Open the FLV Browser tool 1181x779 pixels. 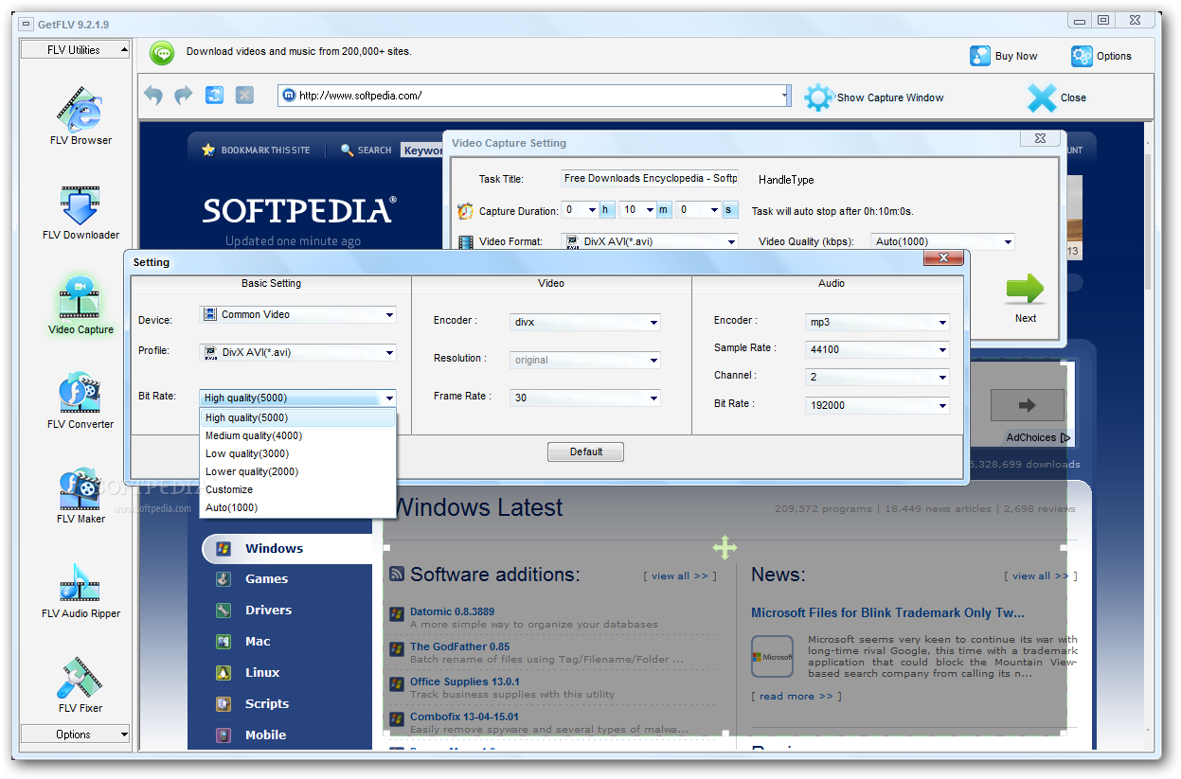81,115
